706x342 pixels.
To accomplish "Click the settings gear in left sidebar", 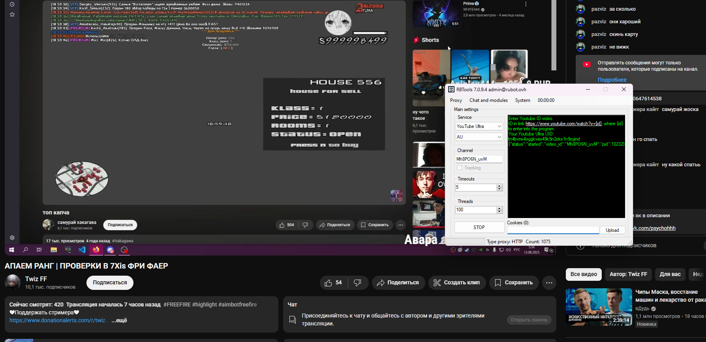I will (12, 238).
